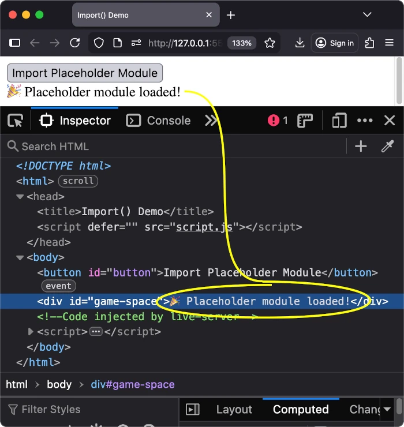Bookmark this page with the star
This screenshot has width=404, height=427.
click(270, 43)
